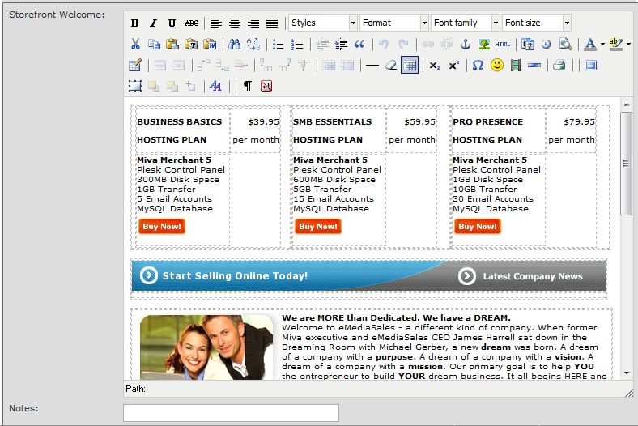The height and width of the screenshot is (426, 638).
Task: Open Find and Replace
Action: pos(253,44)
